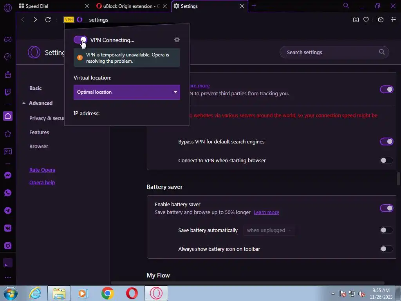Click the VPN badge in address bar
401x301 pixels.
(69, 20)
